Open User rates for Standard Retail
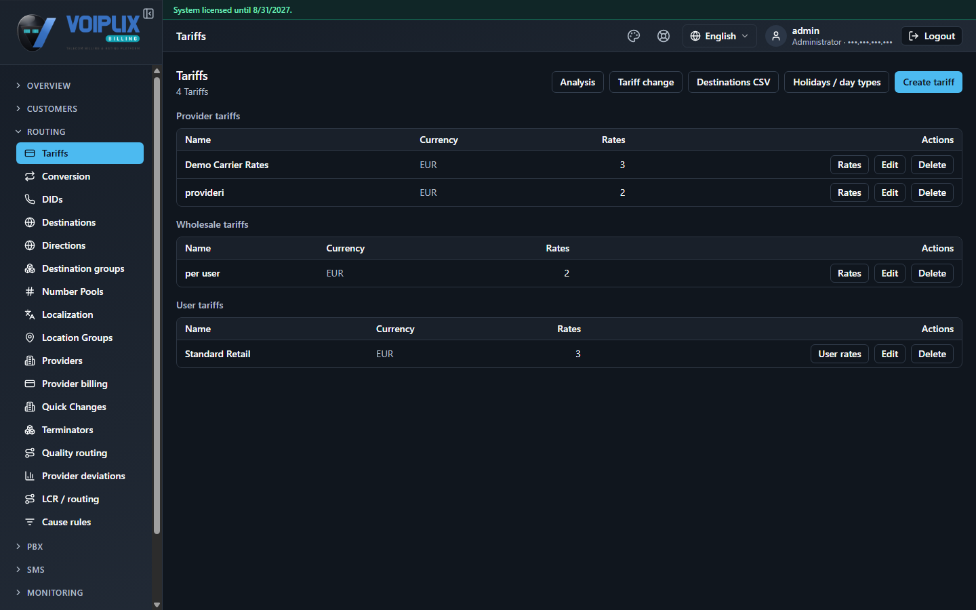Image resolution: width=976 pixels, height=610 pixels. (839, 354)
